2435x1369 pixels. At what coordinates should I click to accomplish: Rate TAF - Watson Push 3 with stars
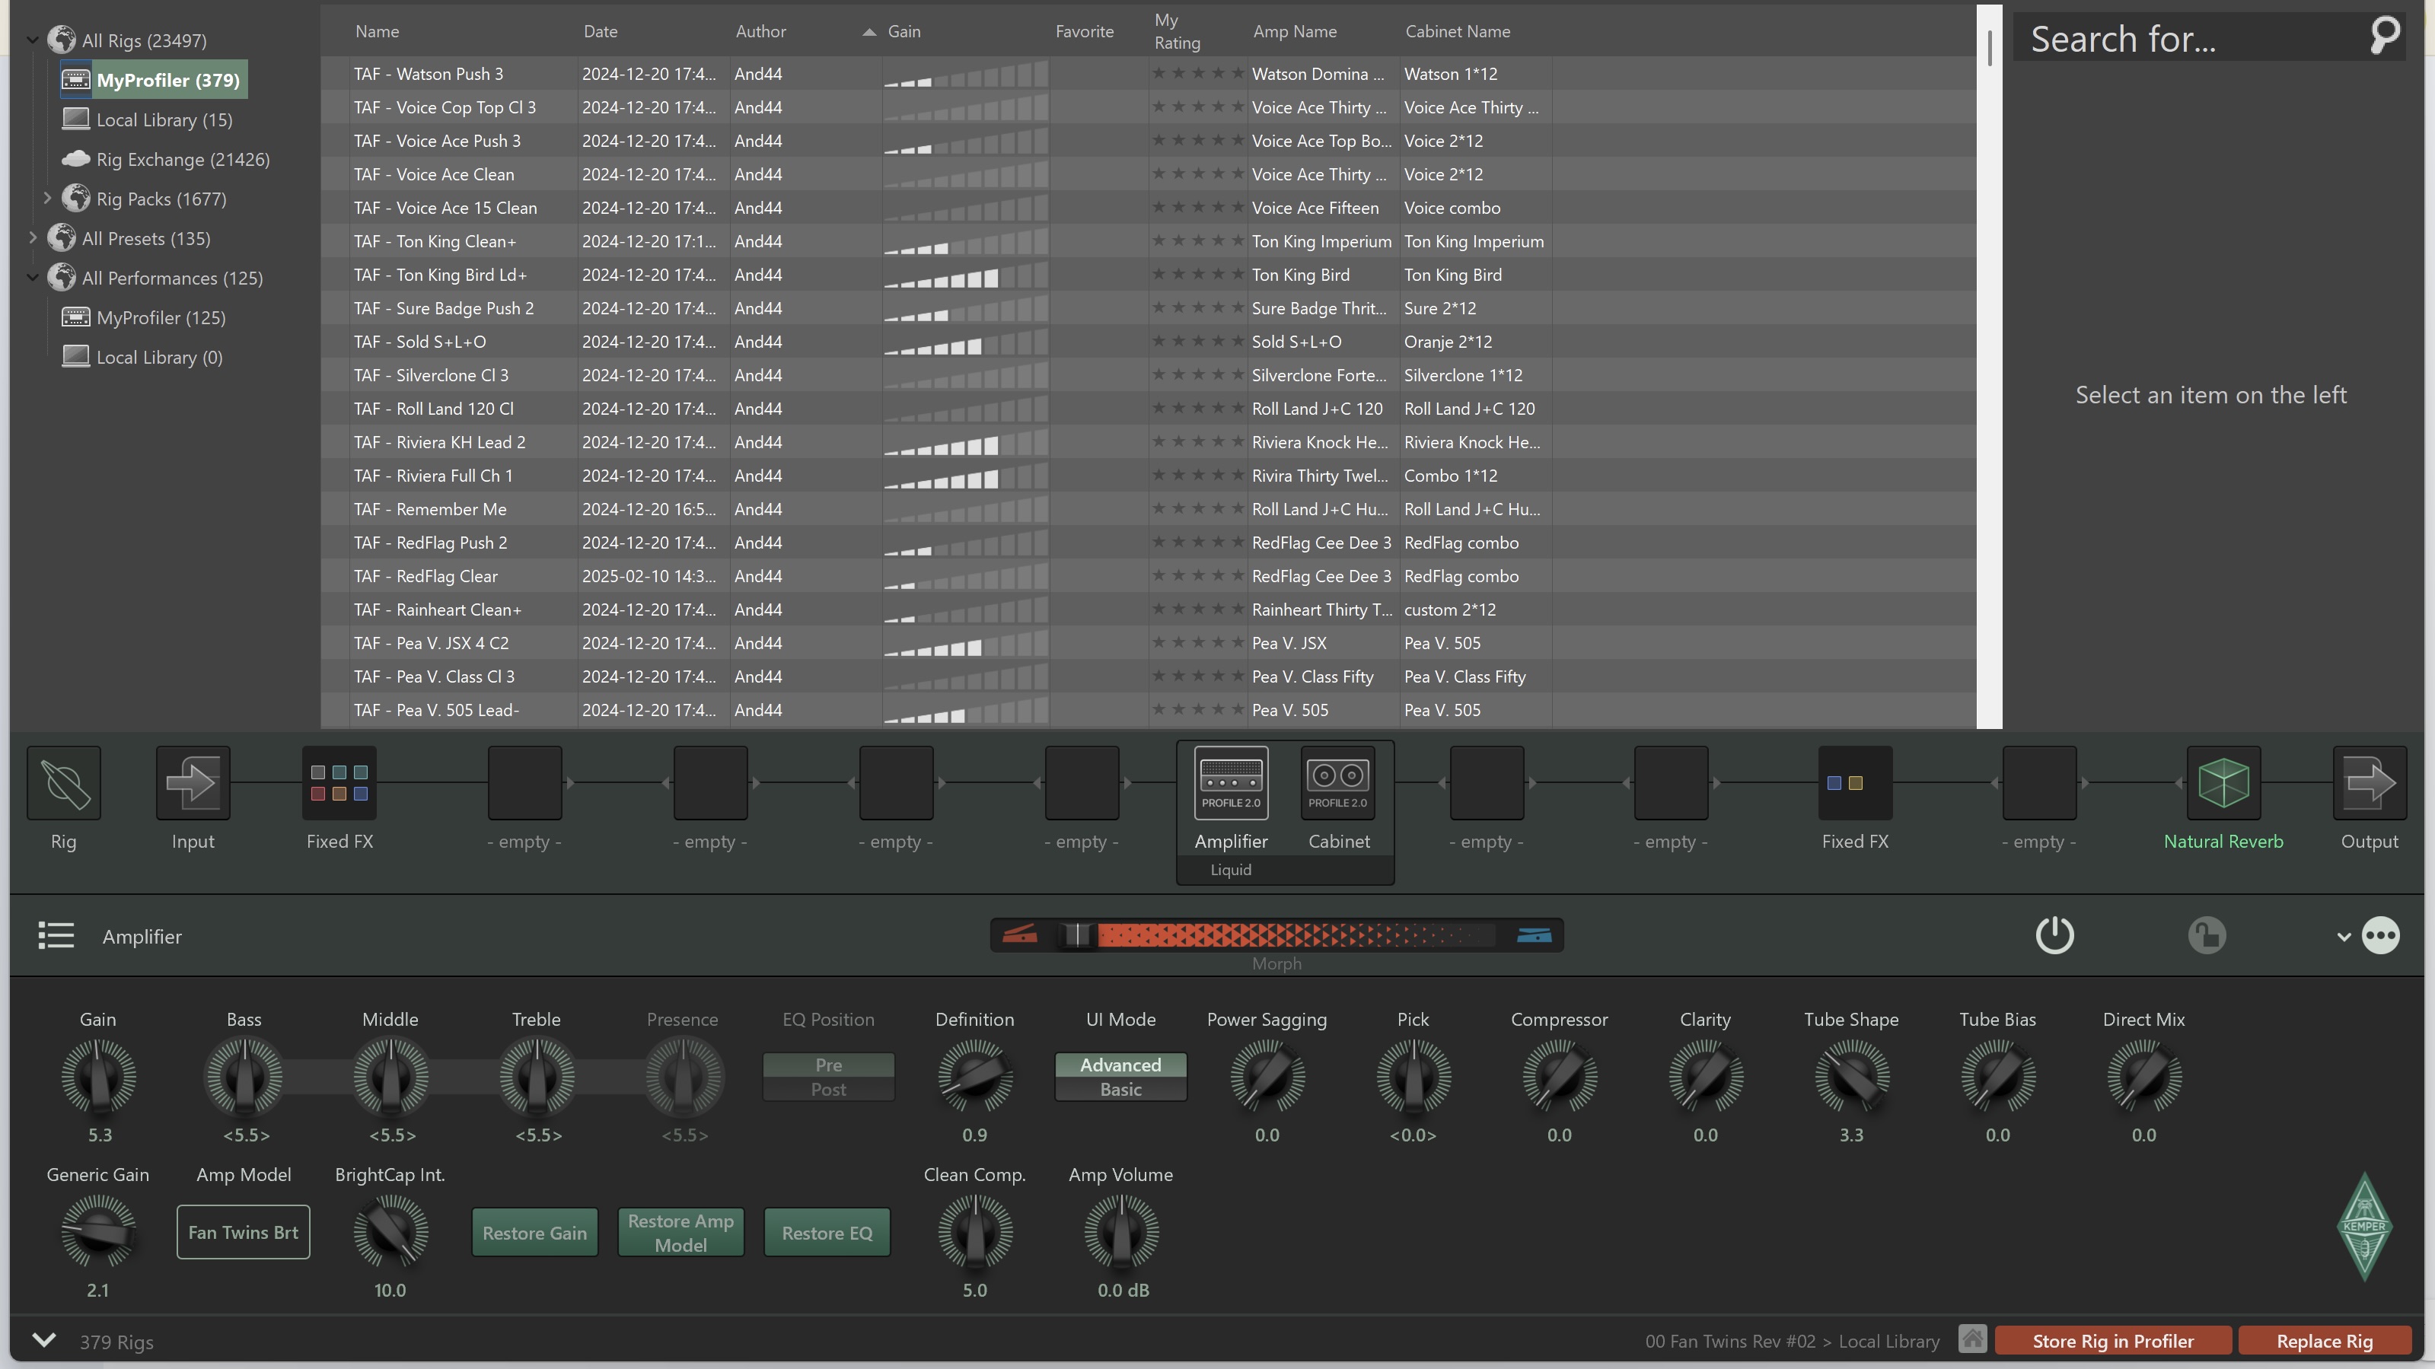(x=1197, y=74)
